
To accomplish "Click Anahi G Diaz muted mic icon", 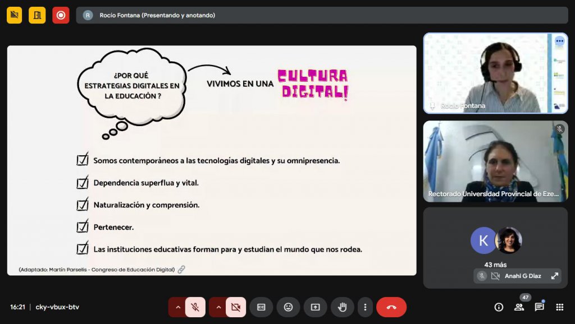I will click(x=482, y=276).
